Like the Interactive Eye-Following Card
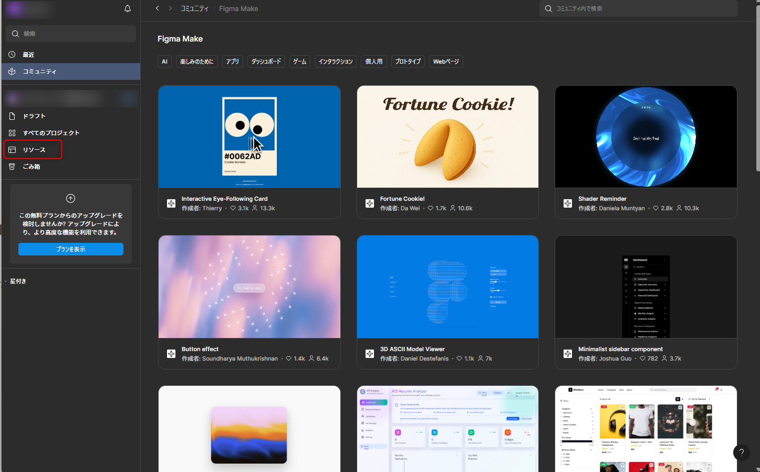 [x=233, y=209]
